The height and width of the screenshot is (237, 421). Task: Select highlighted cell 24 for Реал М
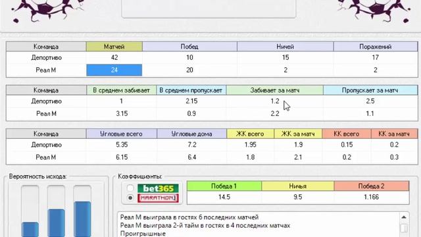(114, 70)
